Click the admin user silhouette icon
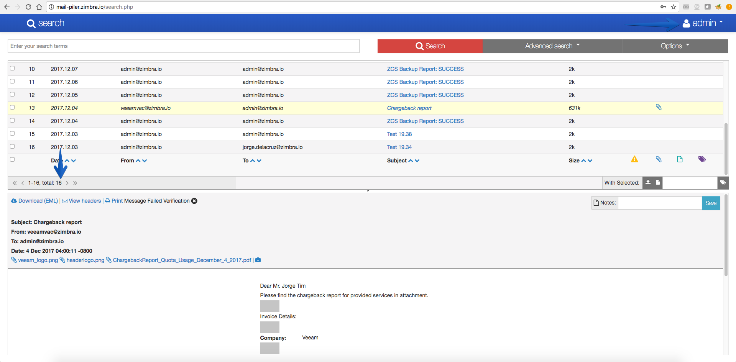 tap(686, 23)
